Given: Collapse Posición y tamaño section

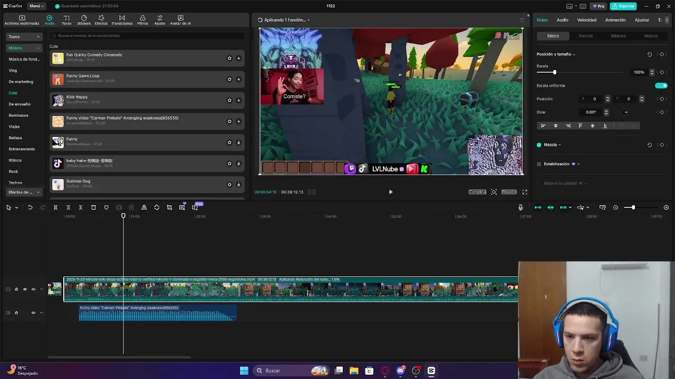Looking at the screenshot, I should pyautogui.click(x=574, y=54).
